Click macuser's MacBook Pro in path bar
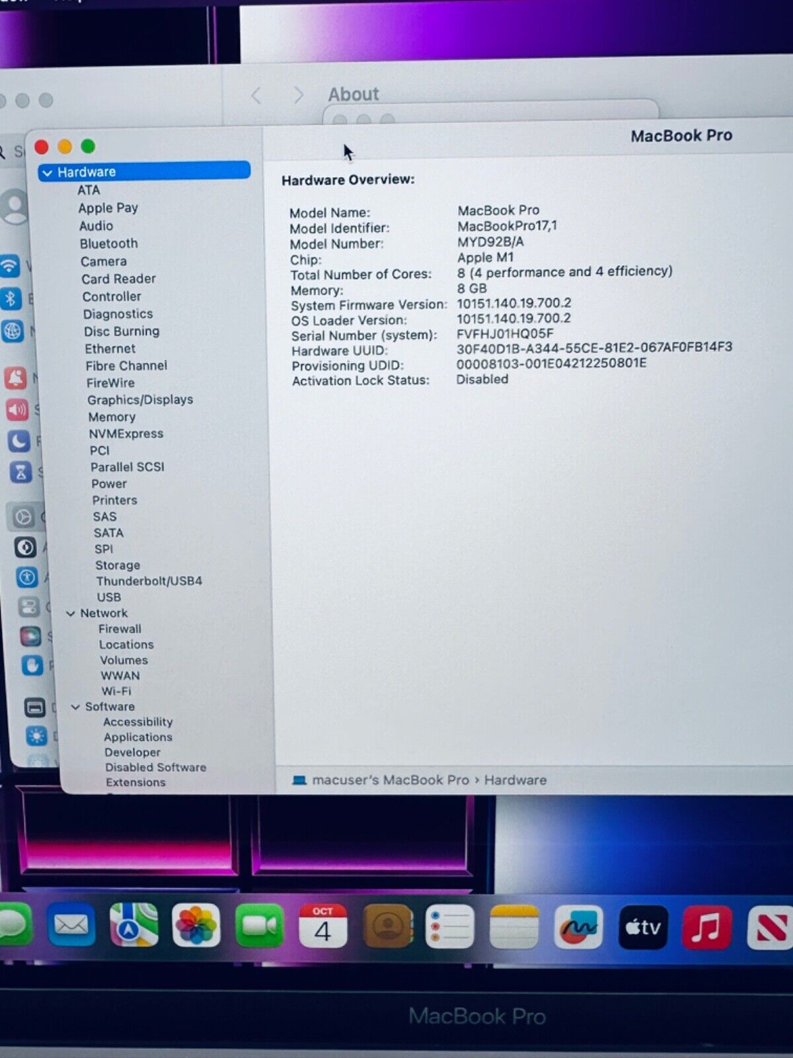Viewport: 793px width, 1058px height. 390,780
